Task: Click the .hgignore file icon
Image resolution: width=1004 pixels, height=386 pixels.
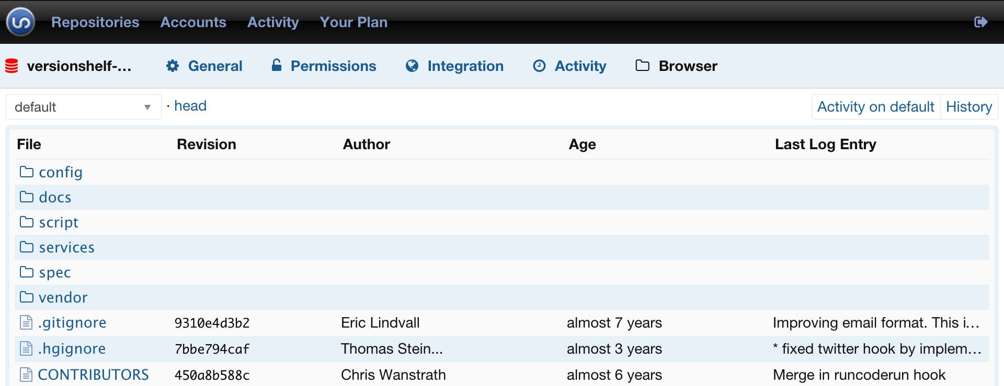Action: click(26, 348)
